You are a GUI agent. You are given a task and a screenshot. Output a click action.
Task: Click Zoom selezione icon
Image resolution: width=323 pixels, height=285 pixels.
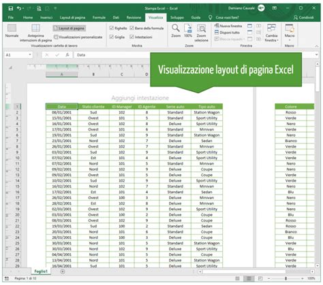201,33
